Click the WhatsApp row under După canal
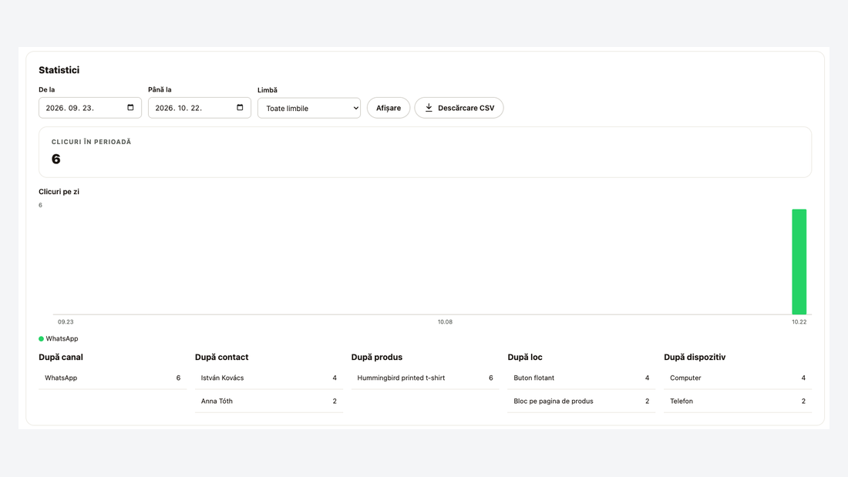 [113, 378]
